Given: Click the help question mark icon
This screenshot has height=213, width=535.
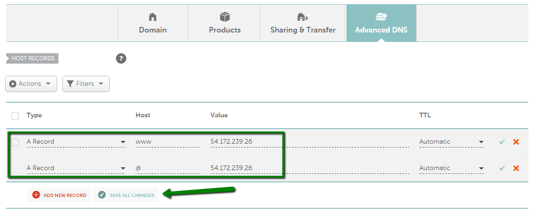Looking at the screenshot, I should point(121,59).
